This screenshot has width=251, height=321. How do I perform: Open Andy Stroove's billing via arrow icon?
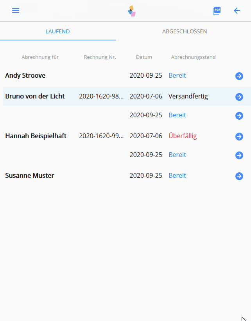pos(239,76)
